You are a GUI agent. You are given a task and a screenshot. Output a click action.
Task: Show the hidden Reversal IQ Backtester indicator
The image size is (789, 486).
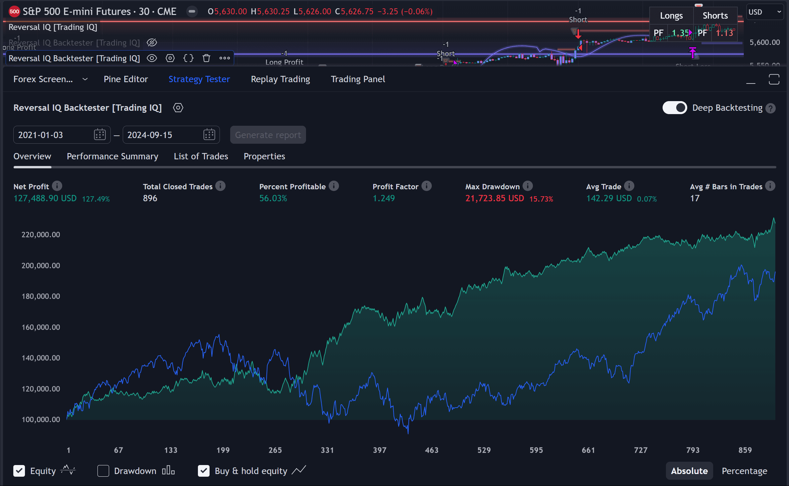click(152, 43)
